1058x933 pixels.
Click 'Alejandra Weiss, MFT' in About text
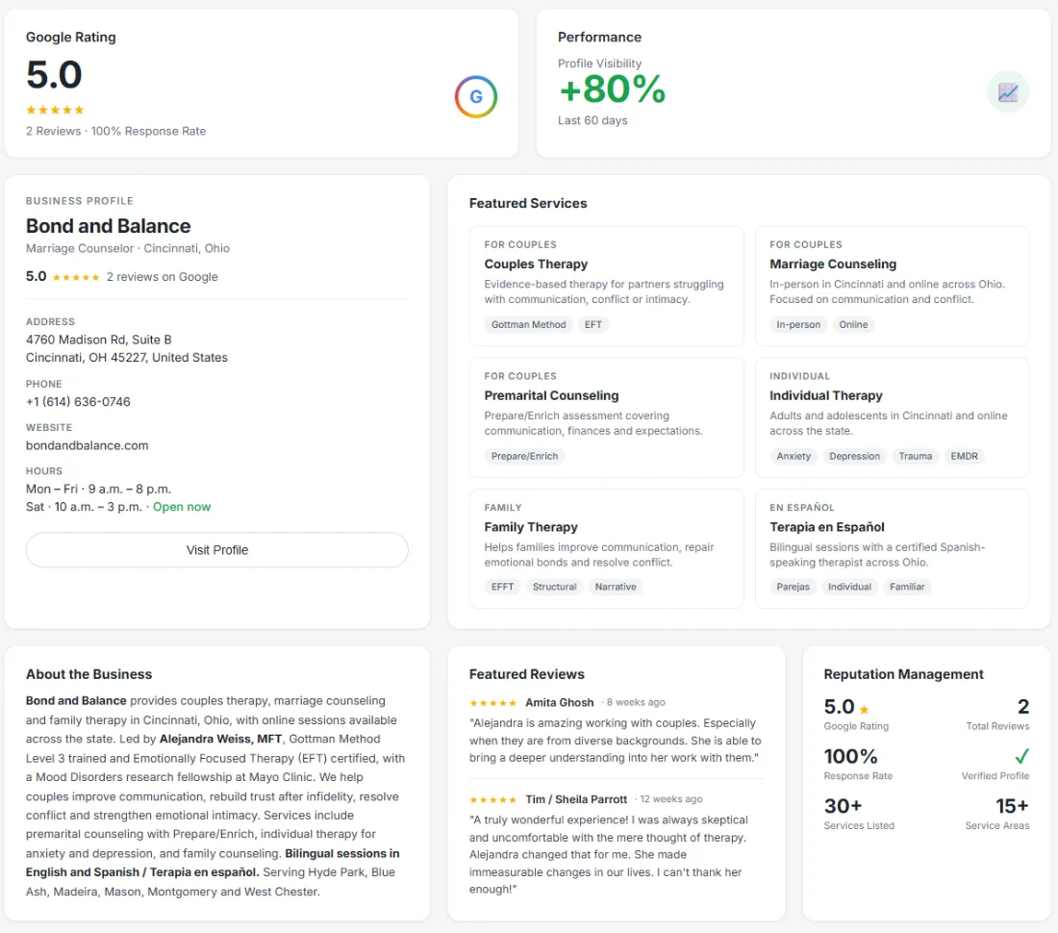click(220, 739)
